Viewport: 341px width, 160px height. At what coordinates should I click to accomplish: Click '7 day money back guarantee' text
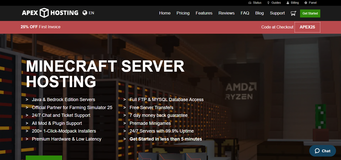point(159,115)
